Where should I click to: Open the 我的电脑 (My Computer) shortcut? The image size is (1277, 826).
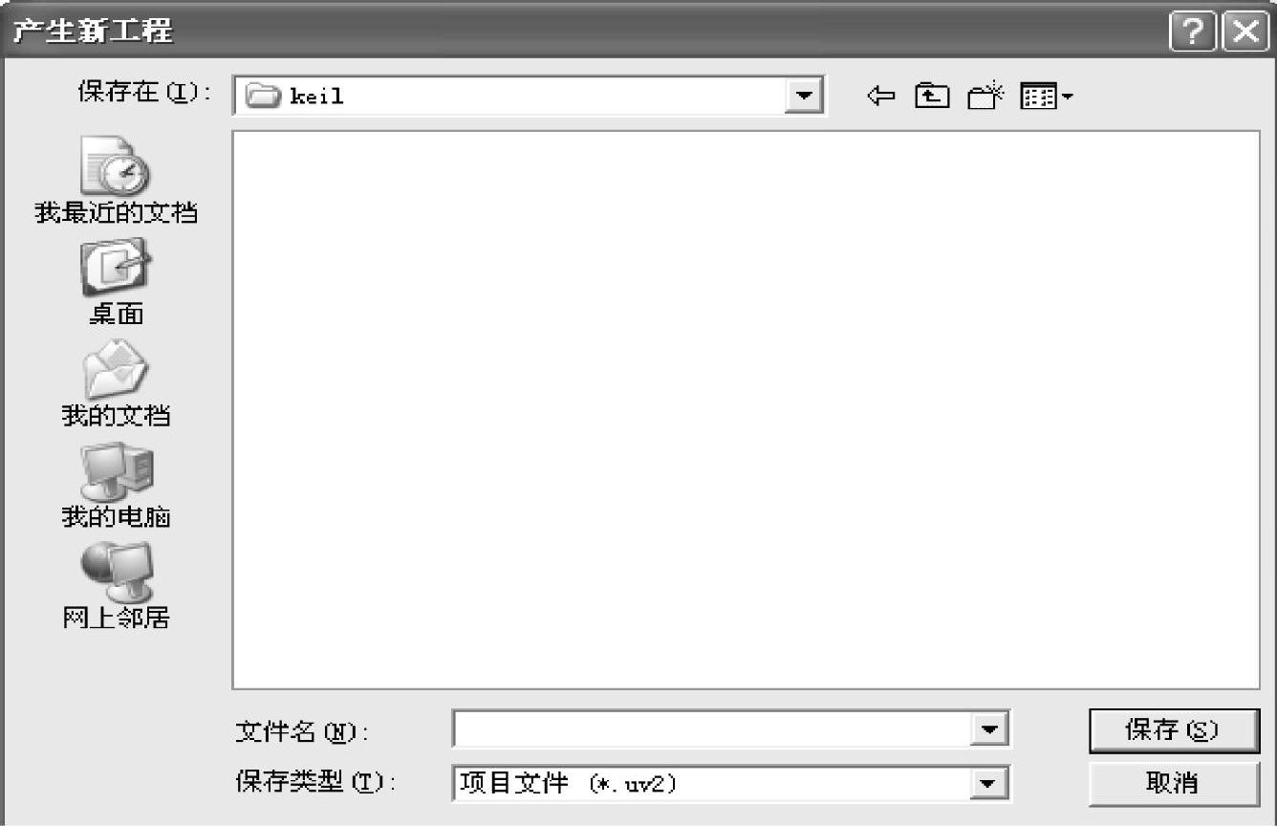click(x=116, y=486)
